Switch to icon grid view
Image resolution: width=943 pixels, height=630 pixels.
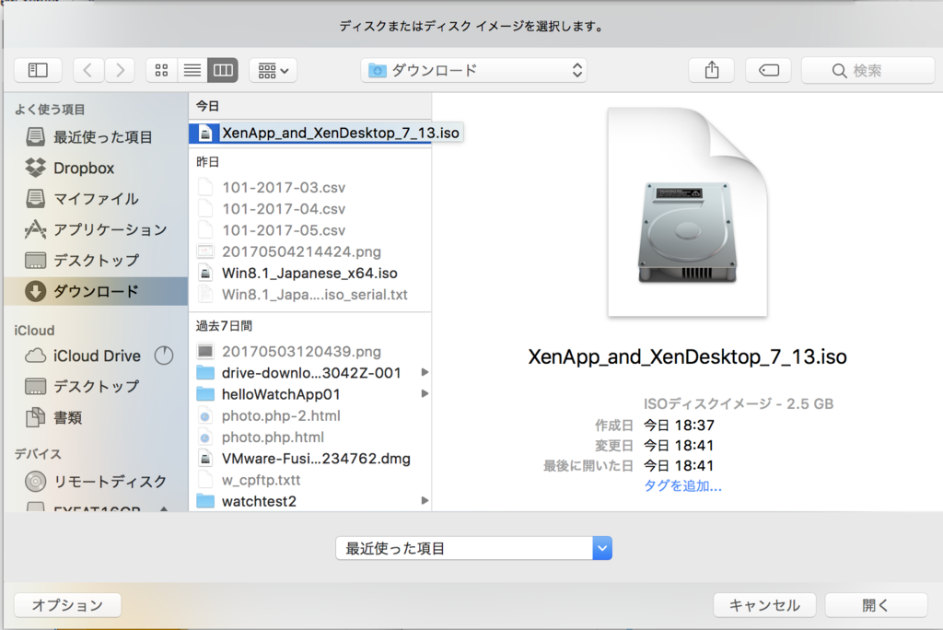[161, 70]
